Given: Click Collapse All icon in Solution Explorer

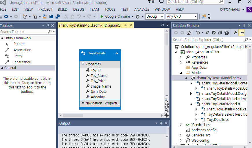Looking at the screenshot, I should click(x=220, y=33).
